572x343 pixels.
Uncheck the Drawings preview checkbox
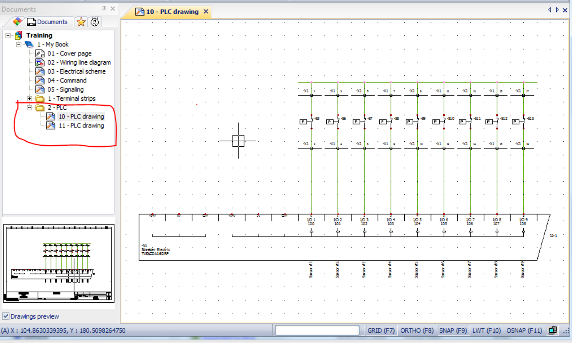[x=6, y=316]
